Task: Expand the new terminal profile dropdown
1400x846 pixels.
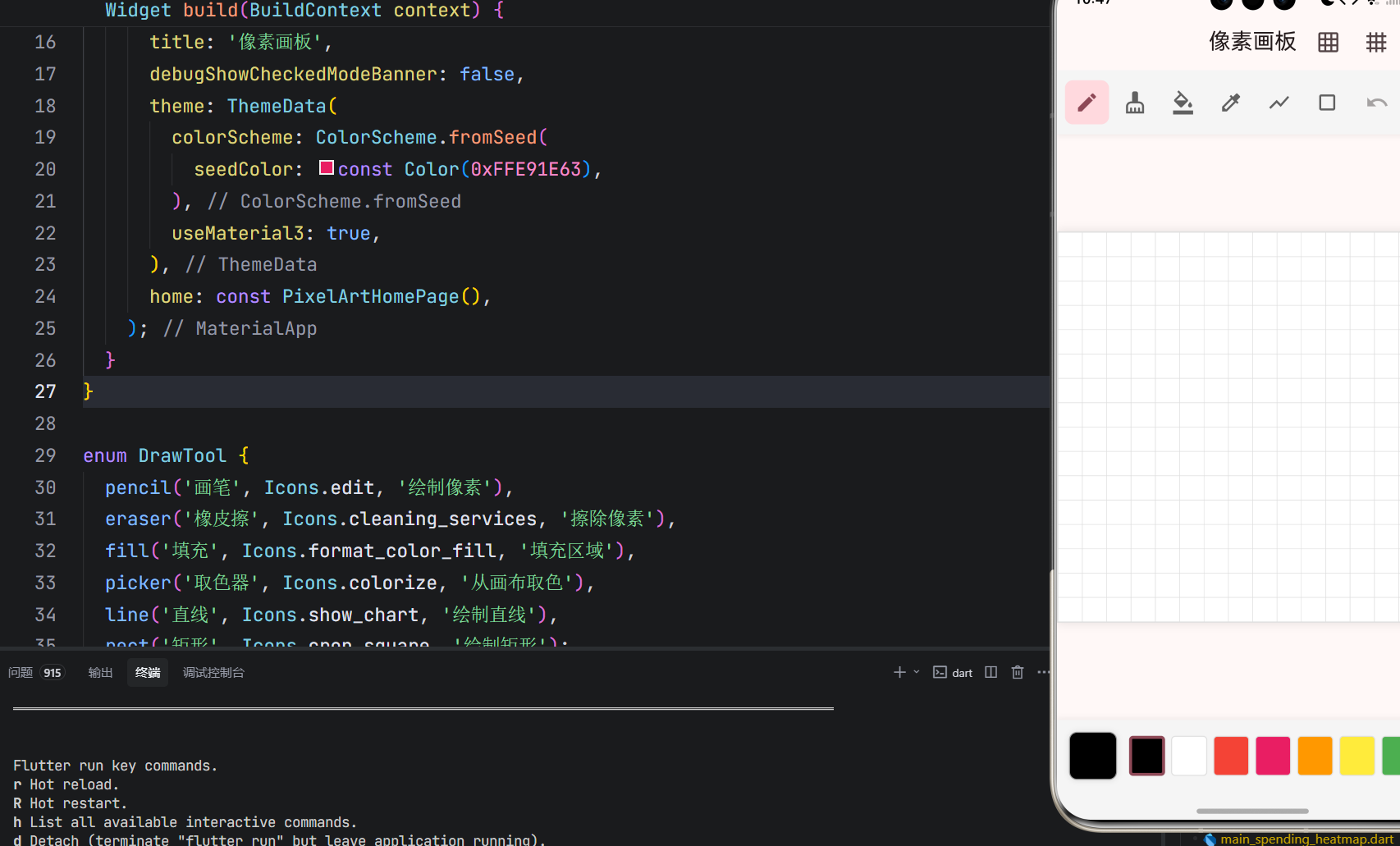Action: (x=917, y=672)
